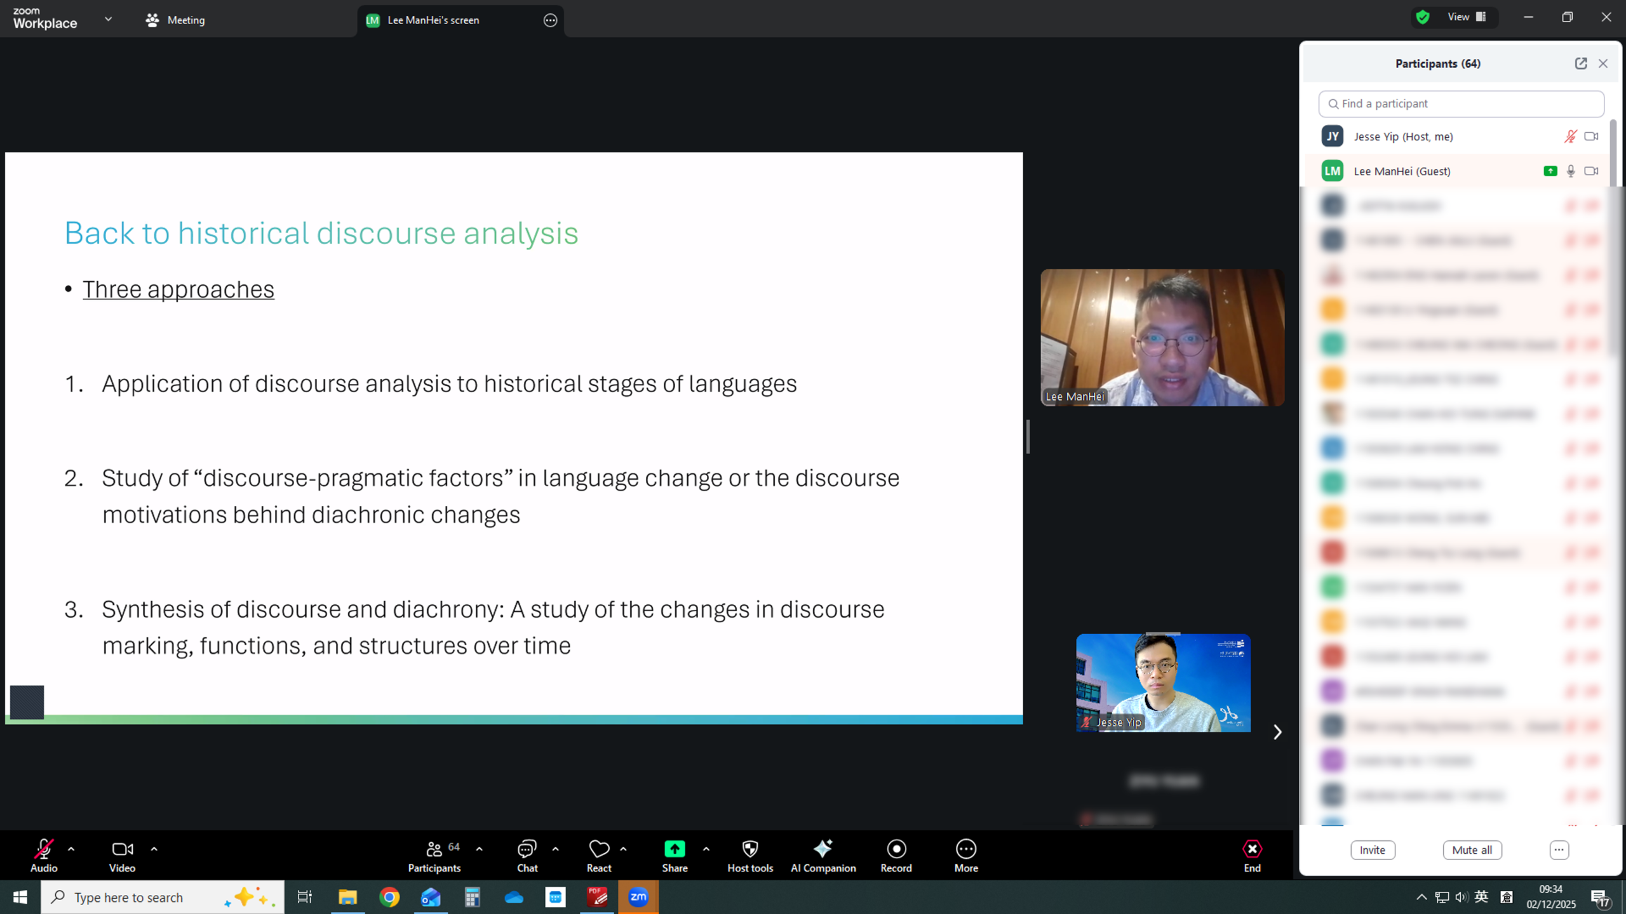The height and width of the screenshot is (914, 1626).
Task: Unmute microphone with Audio button
Action: (44, 849)
